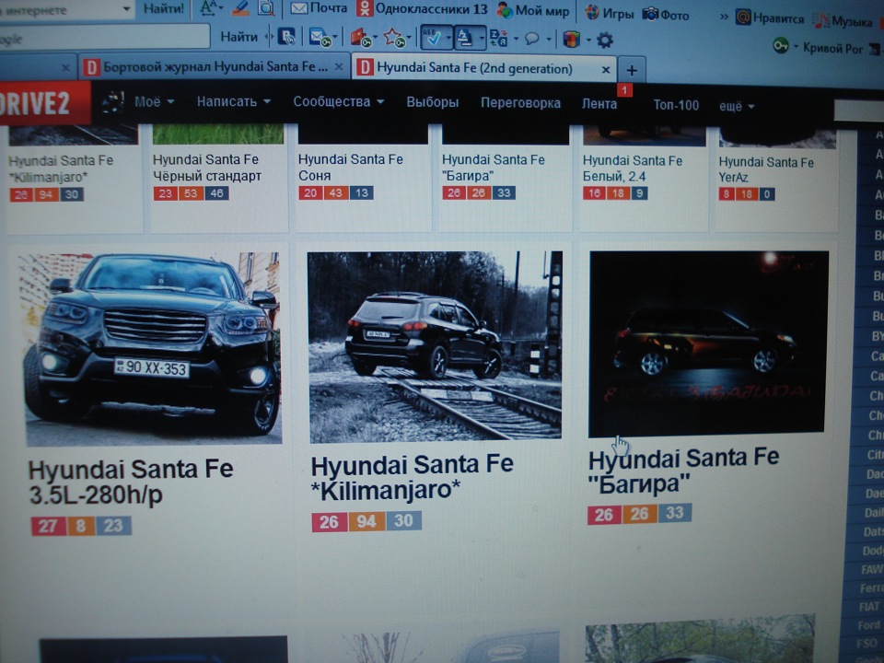Open small card link Hyundai Santa Fe YerAz
This screenshot has width=884, height=663.
[765, 169]
